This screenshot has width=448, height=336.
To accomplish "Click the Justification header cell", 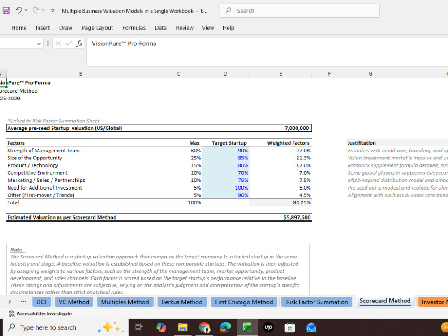I will (x=370, y=143).
